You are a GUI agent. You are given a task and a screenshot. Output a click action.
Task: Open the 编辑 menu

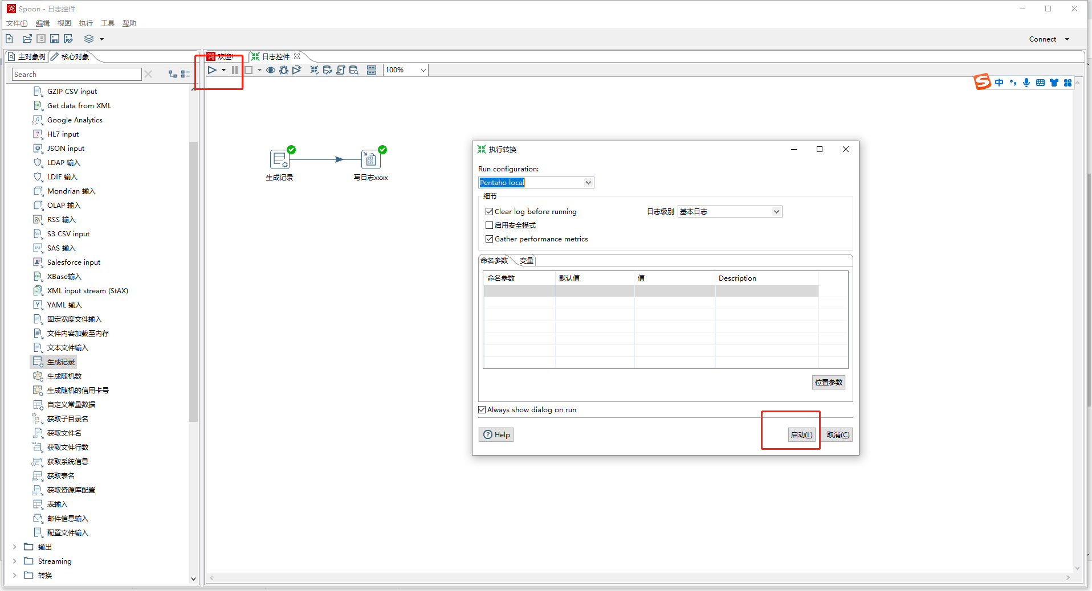point(42,23)
